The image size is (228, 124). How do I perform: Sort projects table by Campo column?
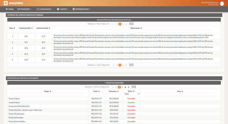(x=47, y=91)
